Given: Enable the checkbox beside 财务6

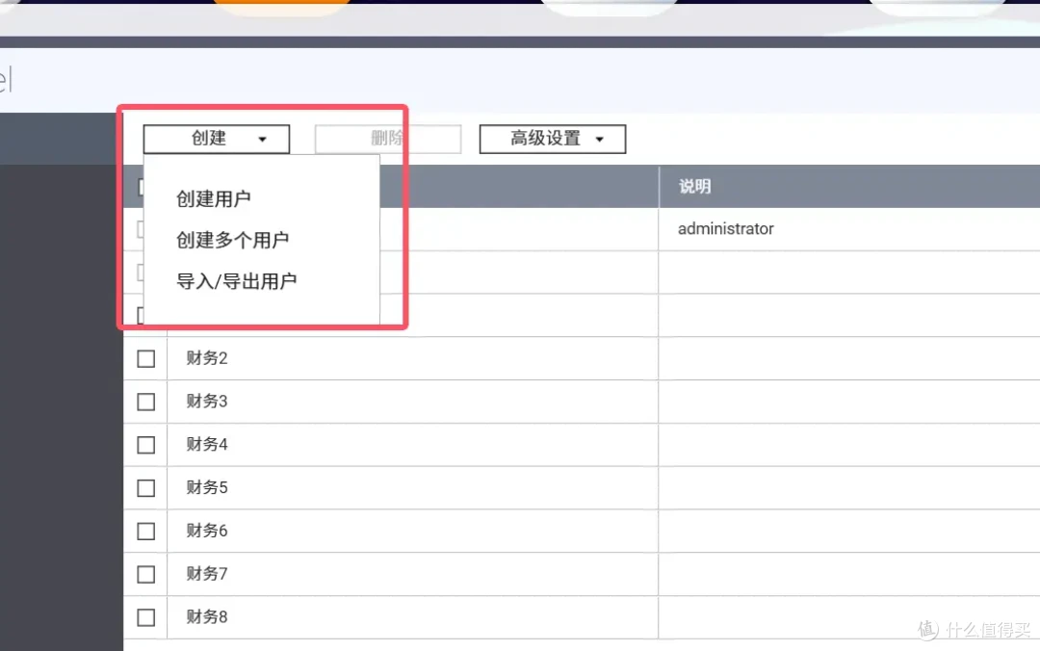Looking at the screenshot, I should (146, 532).
